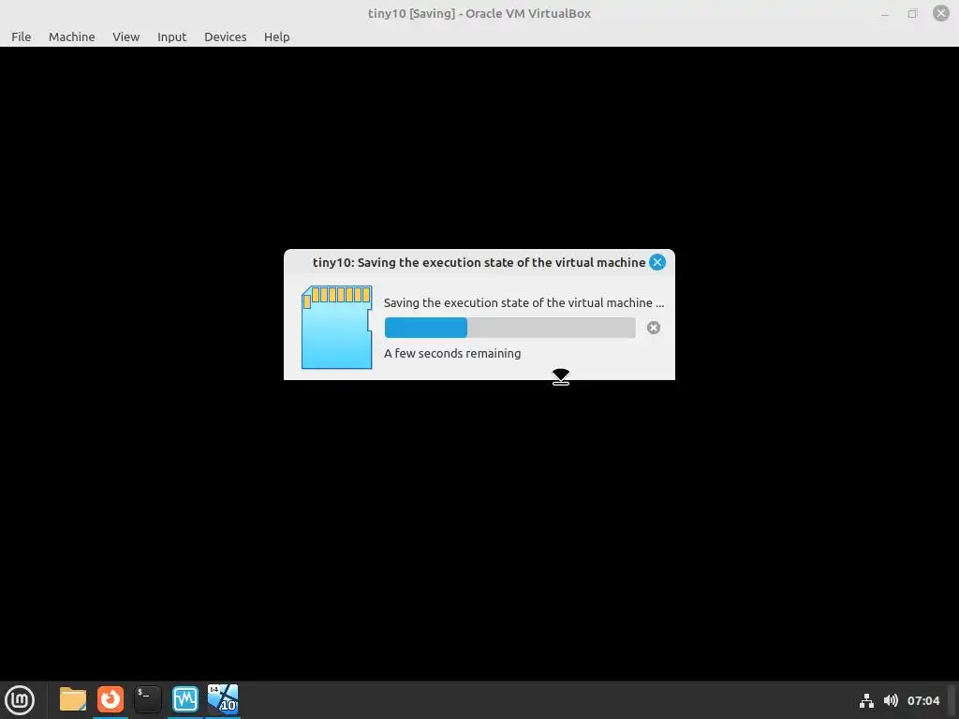The width and height of the screenshot is (959, 719).
Task: Open the View menu
Action: click(126, 37)
